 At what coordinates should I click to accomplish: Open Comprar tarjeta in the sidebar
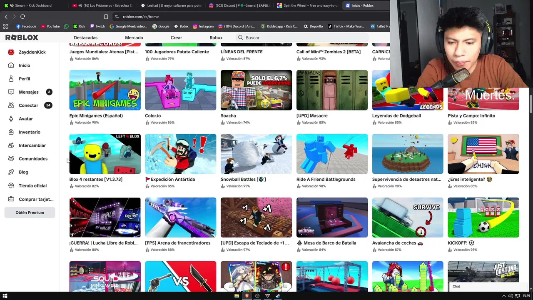tap(36, 199)
